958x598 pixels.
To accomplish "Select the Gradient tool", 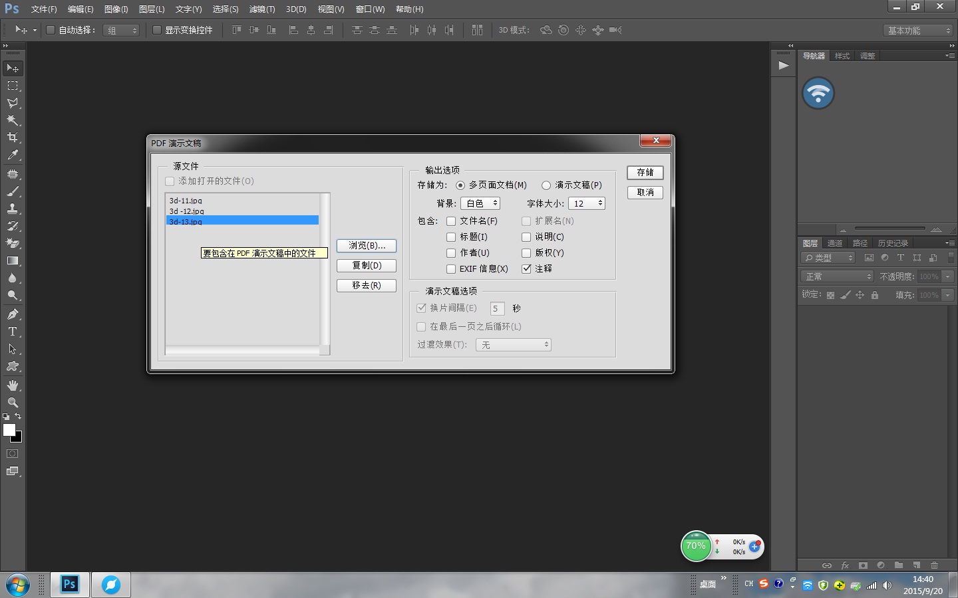I will (x=13, y=261).
